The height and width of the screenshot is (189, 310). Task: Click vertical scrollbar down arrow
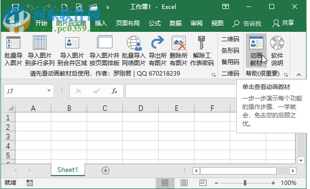[x=301, y=160]
